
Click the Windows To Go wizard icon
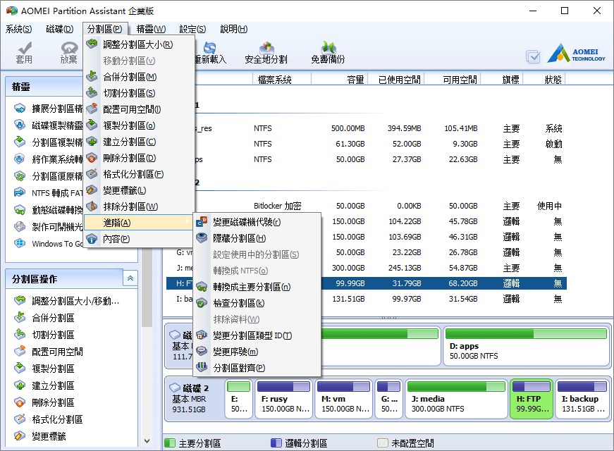point(20,244)
